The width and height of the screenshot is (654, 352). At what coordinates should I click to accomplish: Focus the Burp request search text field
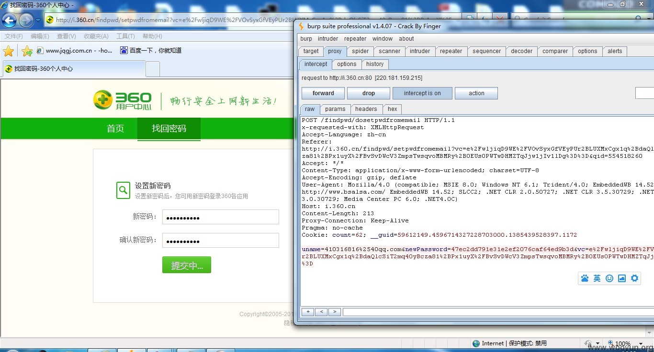point(498,312)
